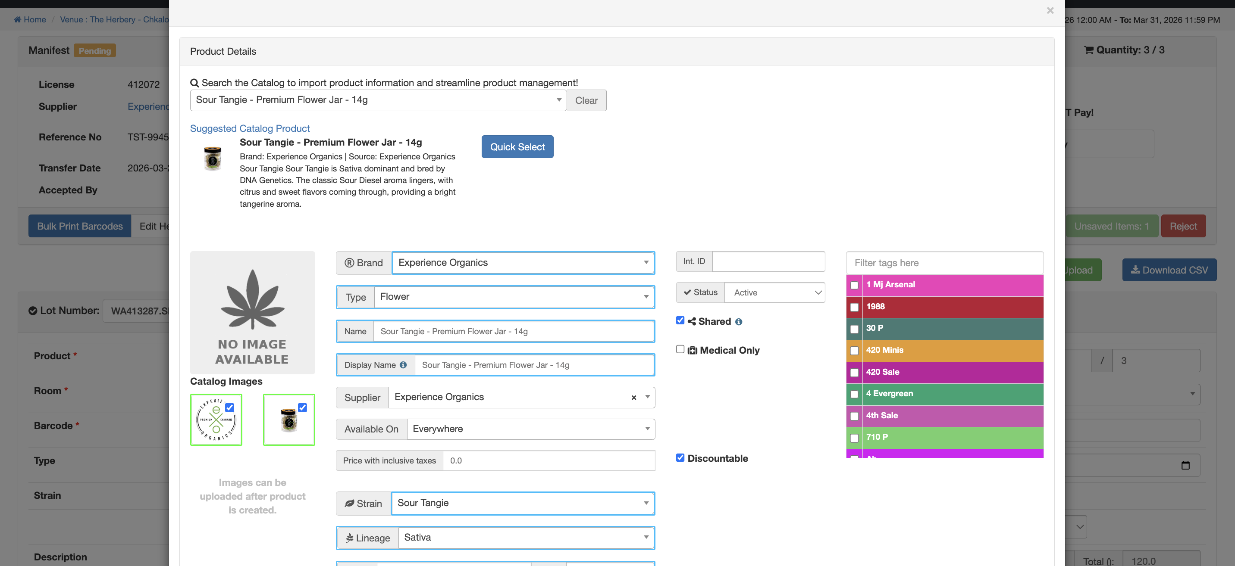The image size is (1235, 566).
Task: Open the Lineage Sativa dropdown
Action: pyautogui.click(x=526, y=537)
